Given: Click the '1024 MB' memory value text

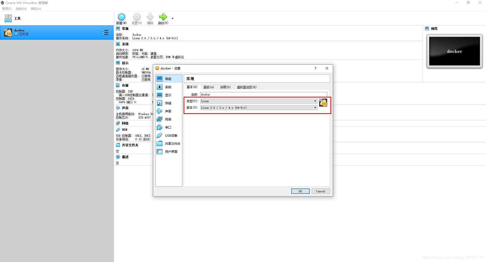Looking at the screenshot, I should 138,50.
